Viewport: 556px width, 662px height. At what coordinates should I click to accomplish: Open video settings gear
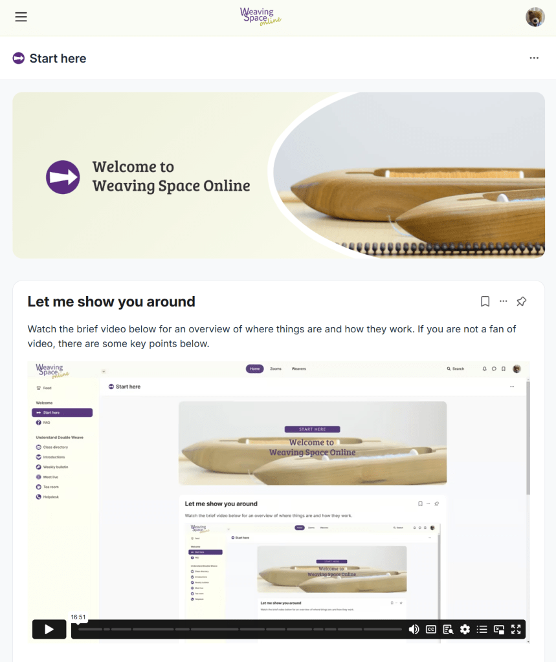tap(465, 630)
